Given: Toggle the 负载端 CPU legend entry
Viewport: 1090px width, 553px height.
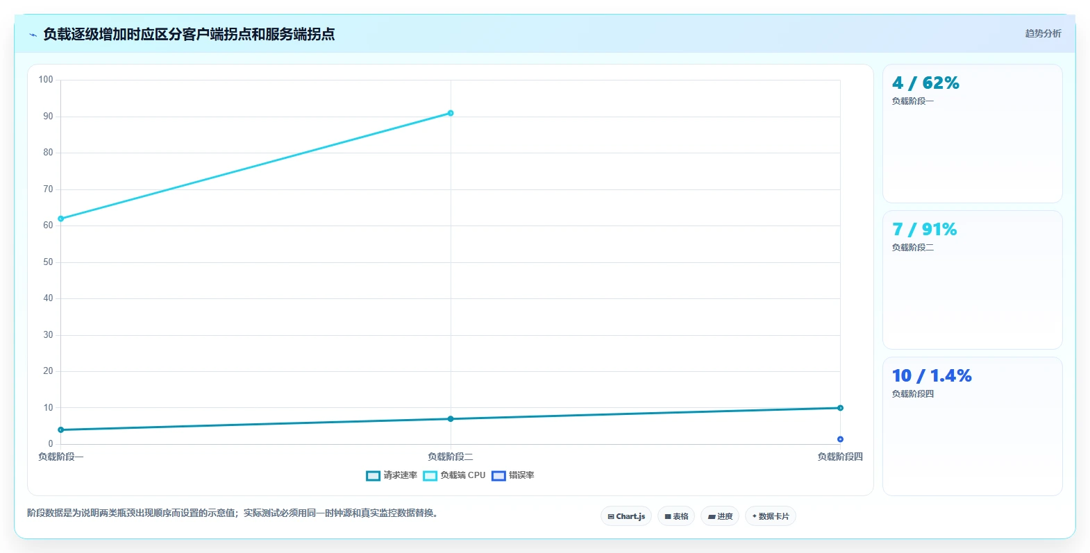Looking at the screenshot, I should tap(454, 475).
